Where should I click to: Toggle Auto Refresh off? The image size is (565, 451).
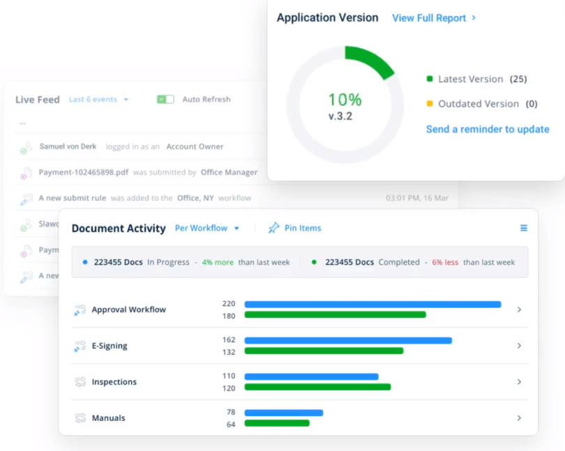165,99
